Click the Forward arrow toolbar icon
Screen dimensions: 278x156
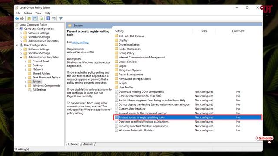pos(22,19)
